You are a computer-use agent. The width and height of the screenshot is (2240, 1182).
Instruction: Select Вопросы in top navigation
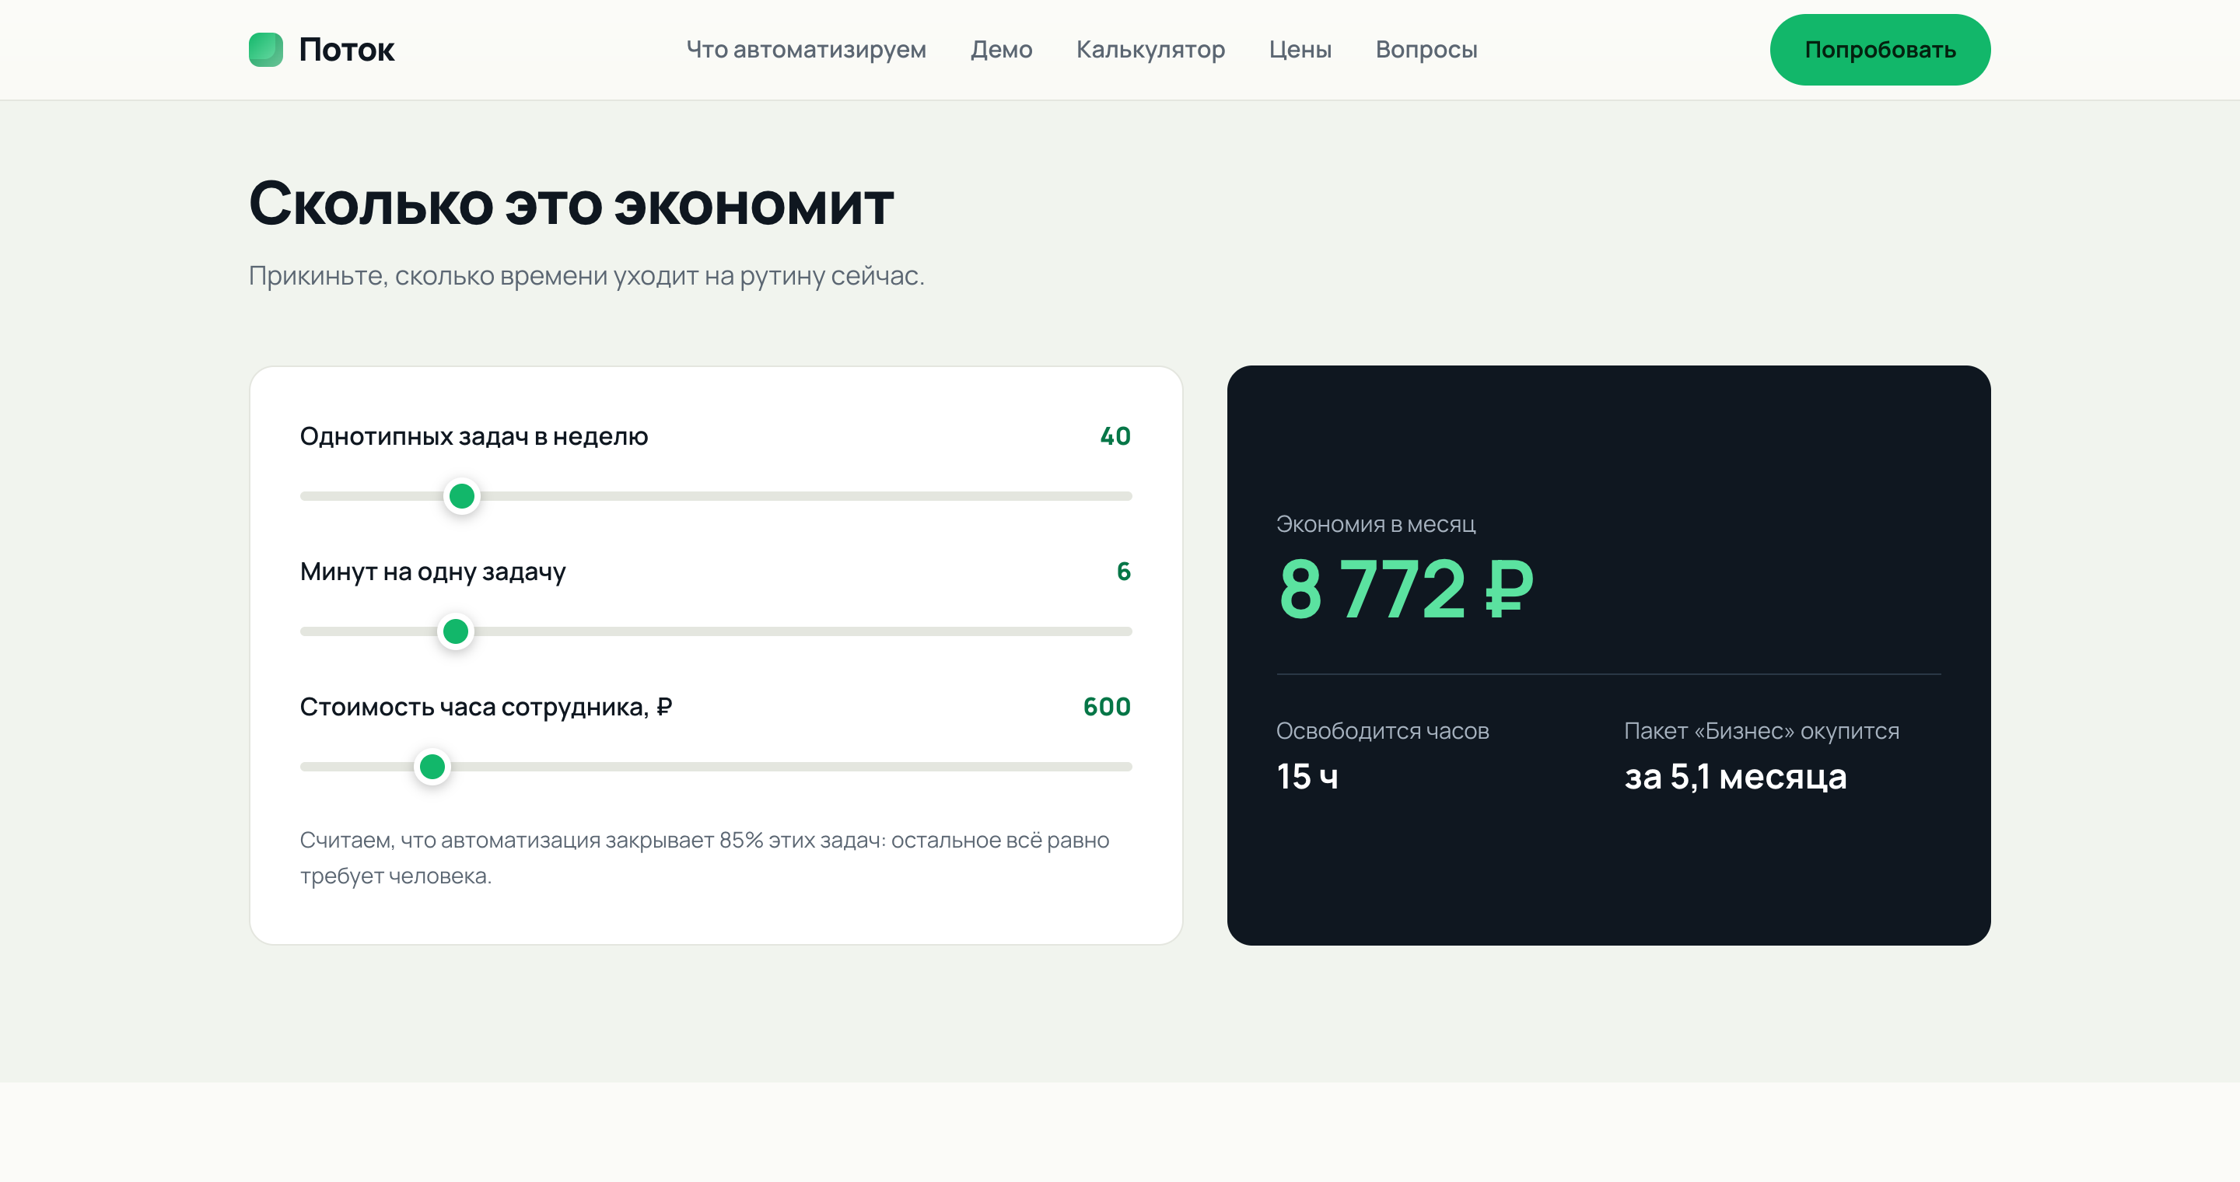(1426, 50)
